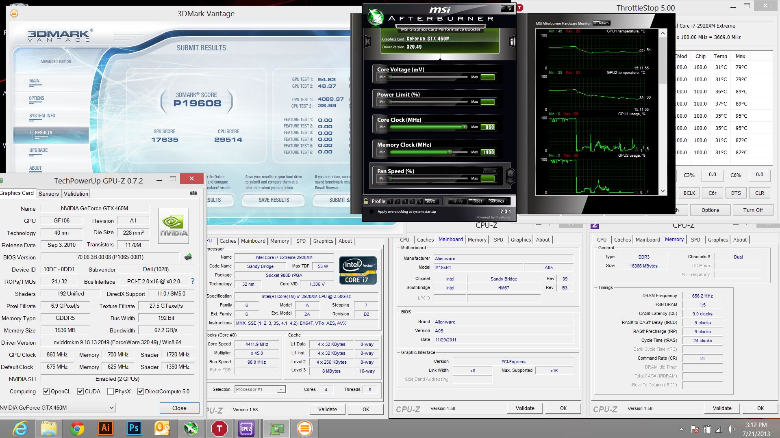Launch Chrome from the taskbar
Viewport: 780px width, 438px height.
77,428
